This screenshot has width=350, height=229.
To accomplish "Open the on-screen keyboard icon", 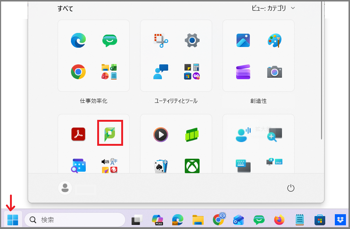I will 243,166.
